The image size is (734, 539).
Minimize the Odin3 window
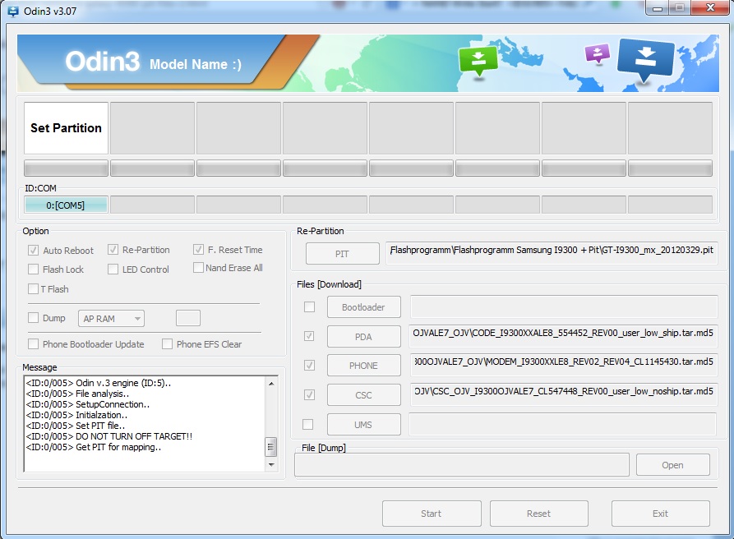(x=658, y=8)
